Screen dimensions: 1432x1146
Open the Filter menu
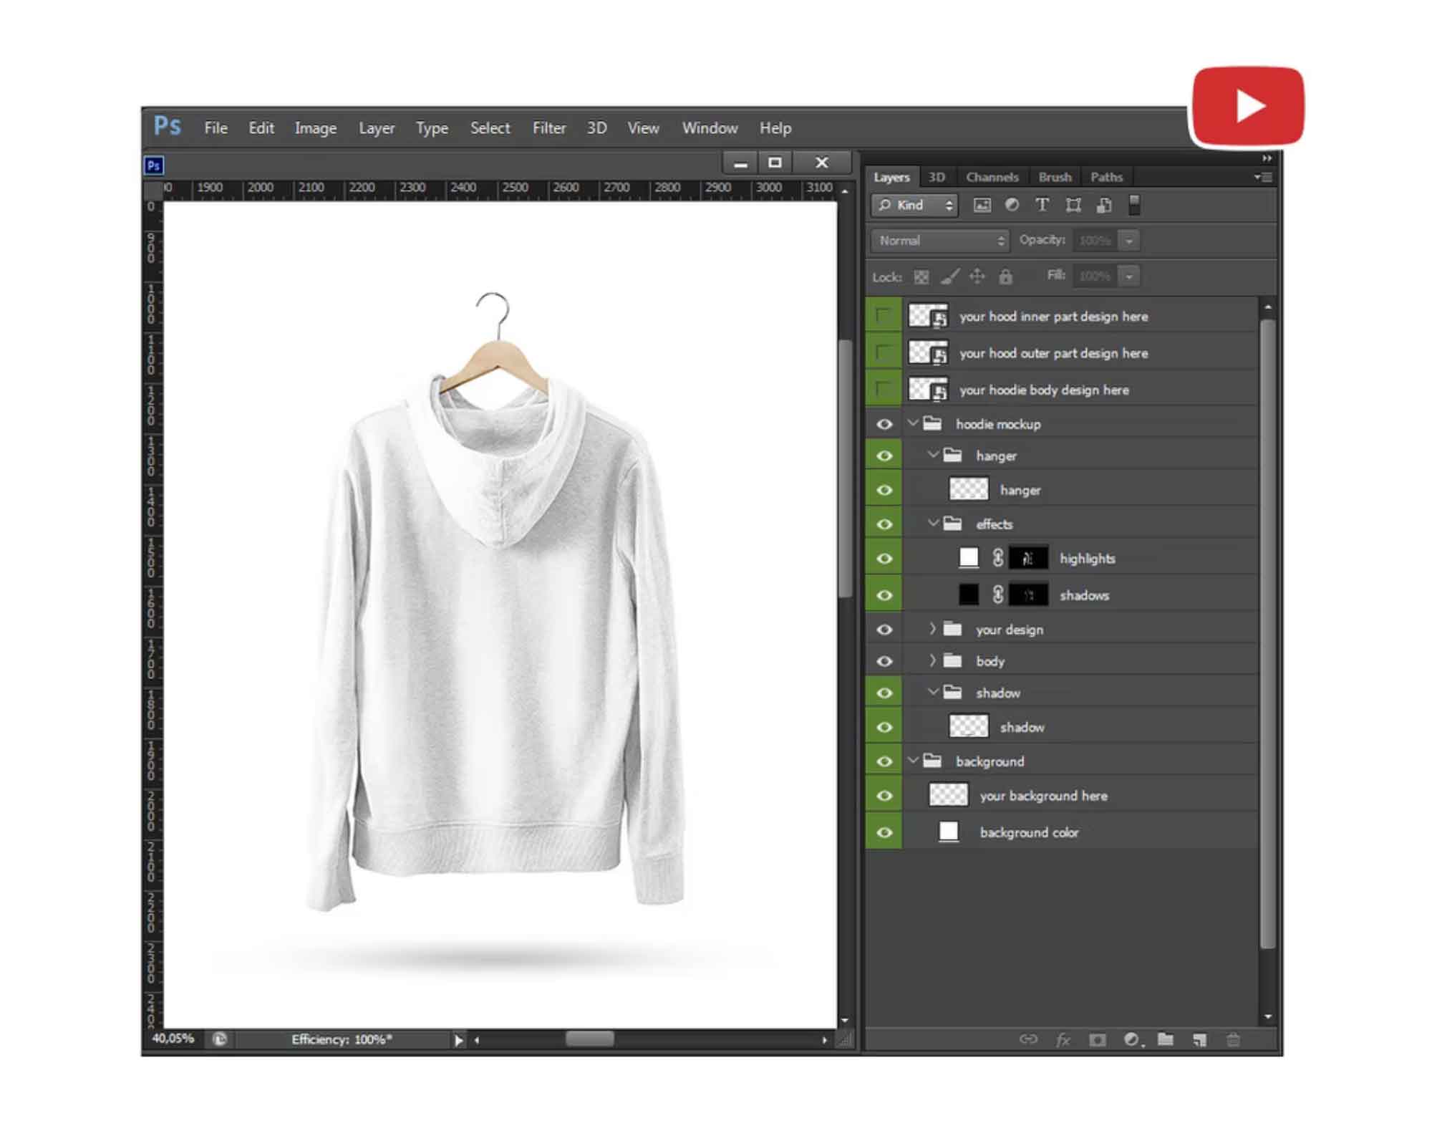coord(549,128)
